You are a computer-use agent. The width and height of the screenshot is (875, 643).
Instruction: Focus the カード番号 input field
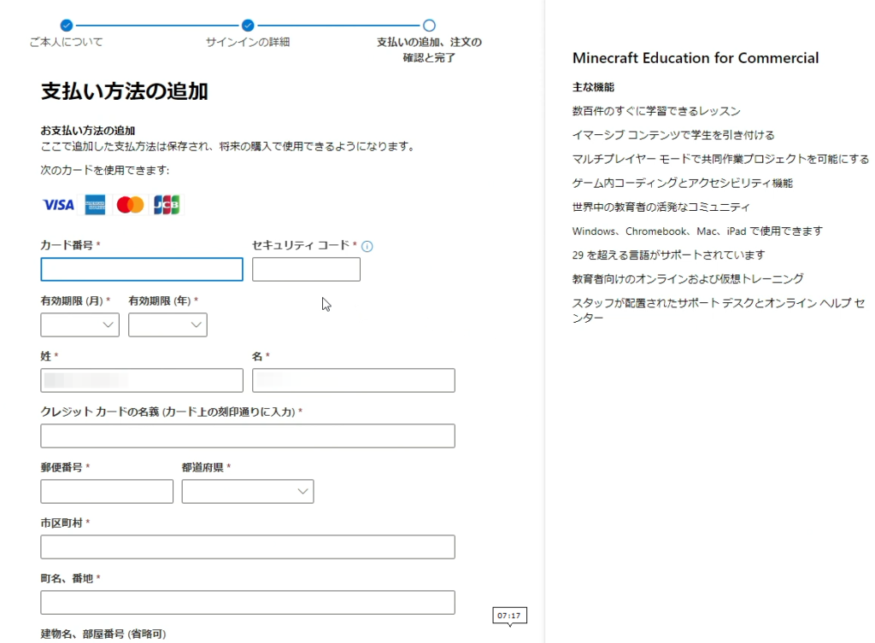(x=142, y=270)
